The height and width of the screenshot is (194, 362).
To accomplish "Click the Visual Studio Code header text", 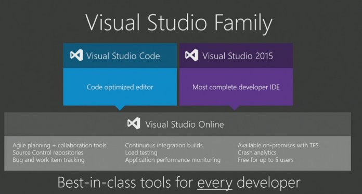I will click(123, 56).
